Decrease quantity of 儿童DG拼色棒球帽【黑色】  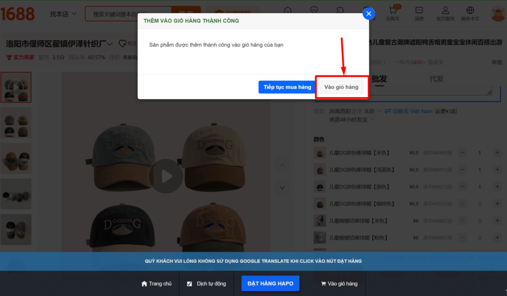pyautogui.click(x=463, y=187)
